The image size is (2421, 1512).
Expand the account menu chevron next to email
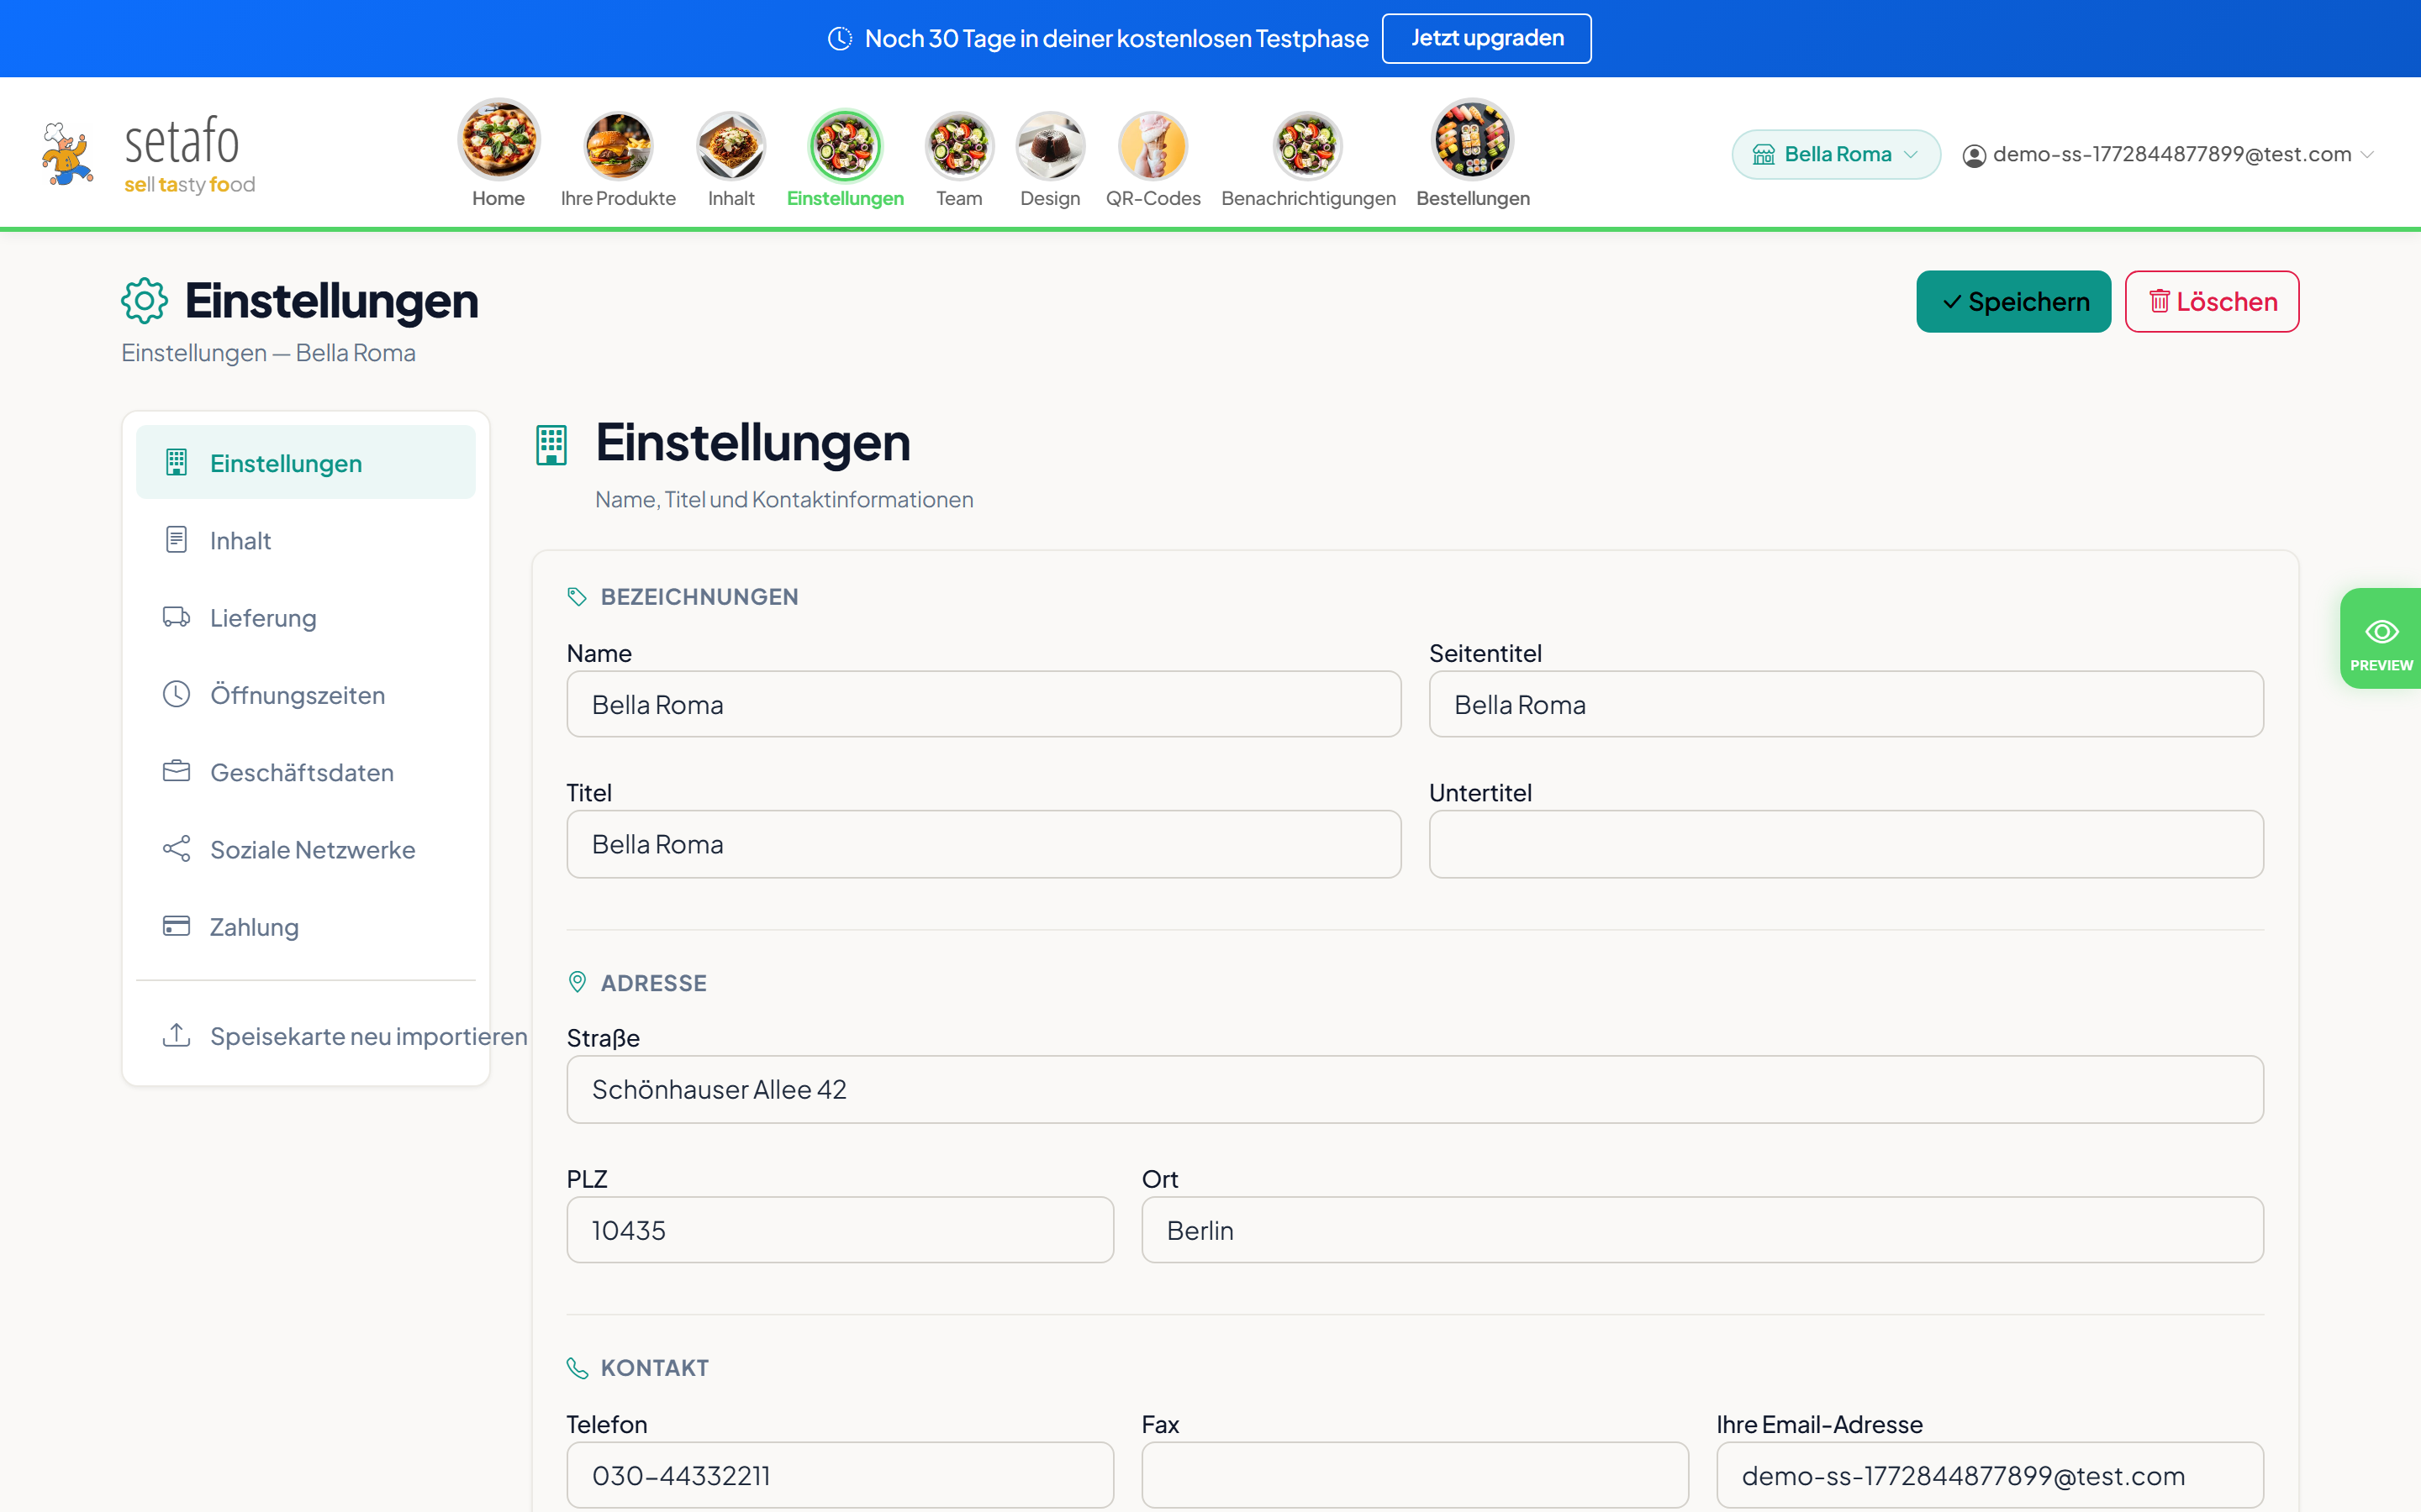pyautogui.click(x=2367, y=154)
